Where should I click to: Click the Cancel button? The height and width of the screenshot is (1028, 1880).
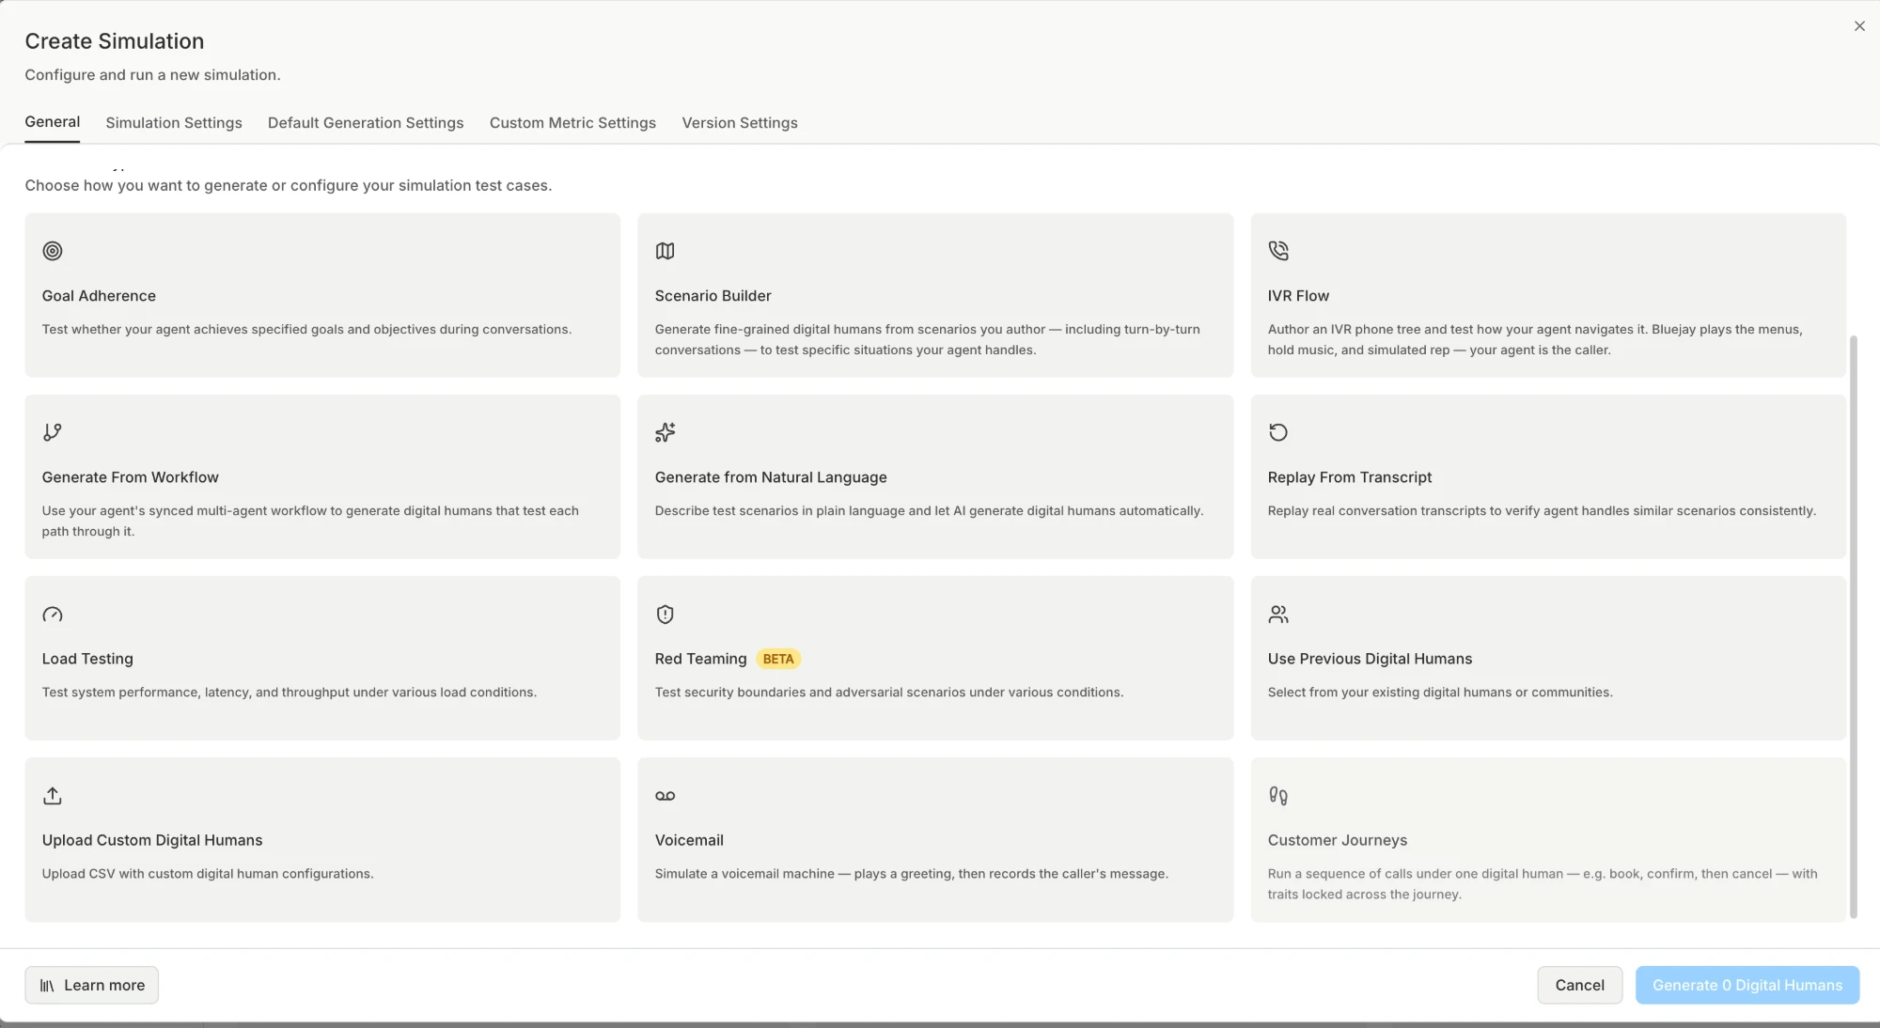(x=1579, y=985)
